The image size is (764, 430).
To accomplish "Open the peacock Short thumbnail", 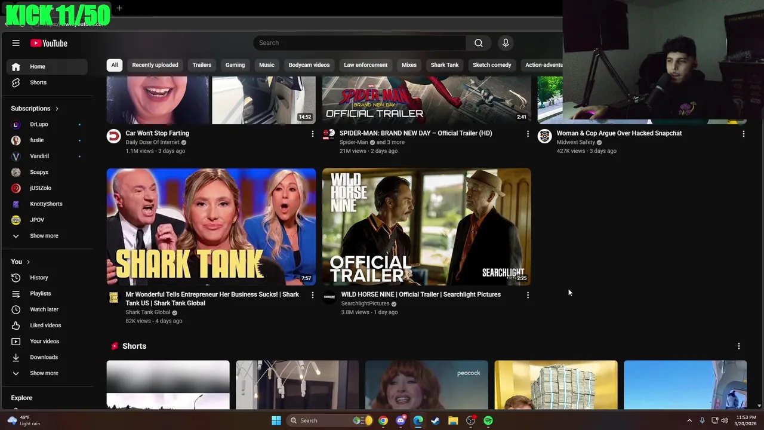I will pos(427,385).
